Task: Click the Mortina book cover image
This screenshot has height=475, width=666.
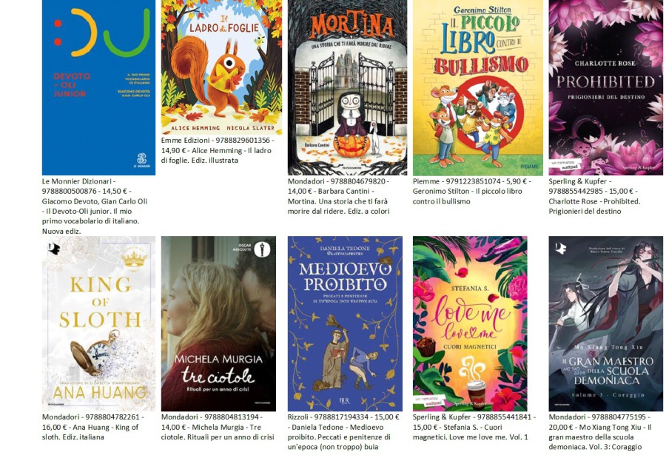Action: coord(347,87)
